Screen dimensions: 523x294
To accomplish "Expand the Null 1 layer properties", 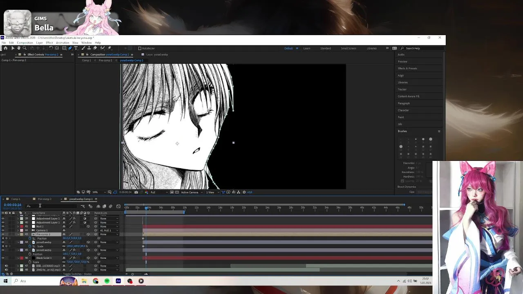I will tap(18, 226).
